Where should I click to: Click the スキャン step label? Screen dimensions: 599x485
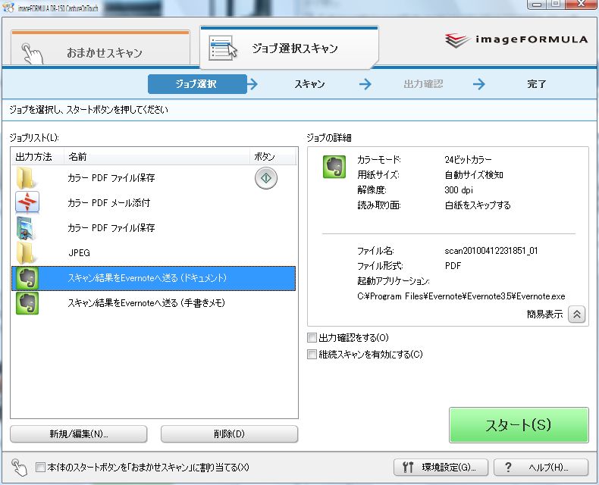pyautogui.click(x=309, y=84)
